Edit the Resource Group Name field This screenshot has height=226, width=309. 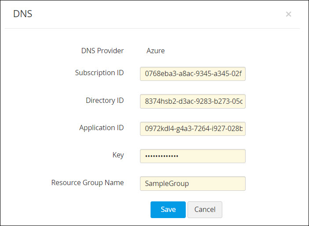pyautogui.click(x=192, y=183)
